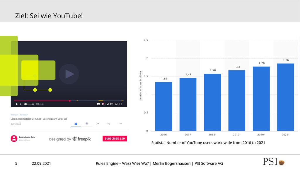Click the 1.86 value label above the bar
Screen dimensions: 300x169
click(286, 60)
